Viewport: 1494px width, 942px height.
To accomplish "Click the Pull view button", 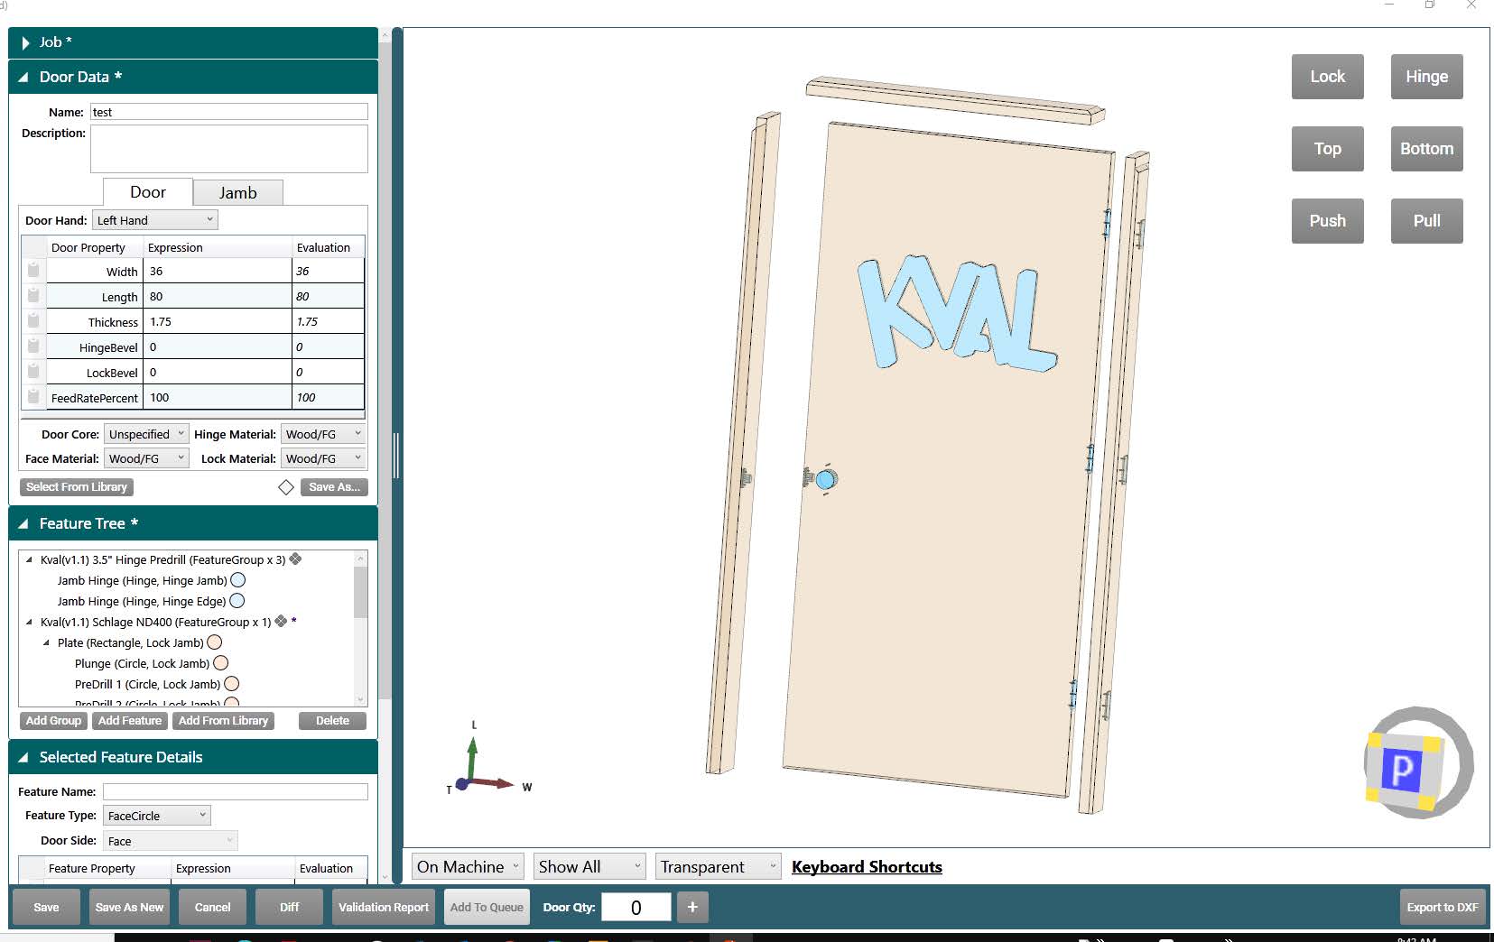I will (x=1426, y=221).
